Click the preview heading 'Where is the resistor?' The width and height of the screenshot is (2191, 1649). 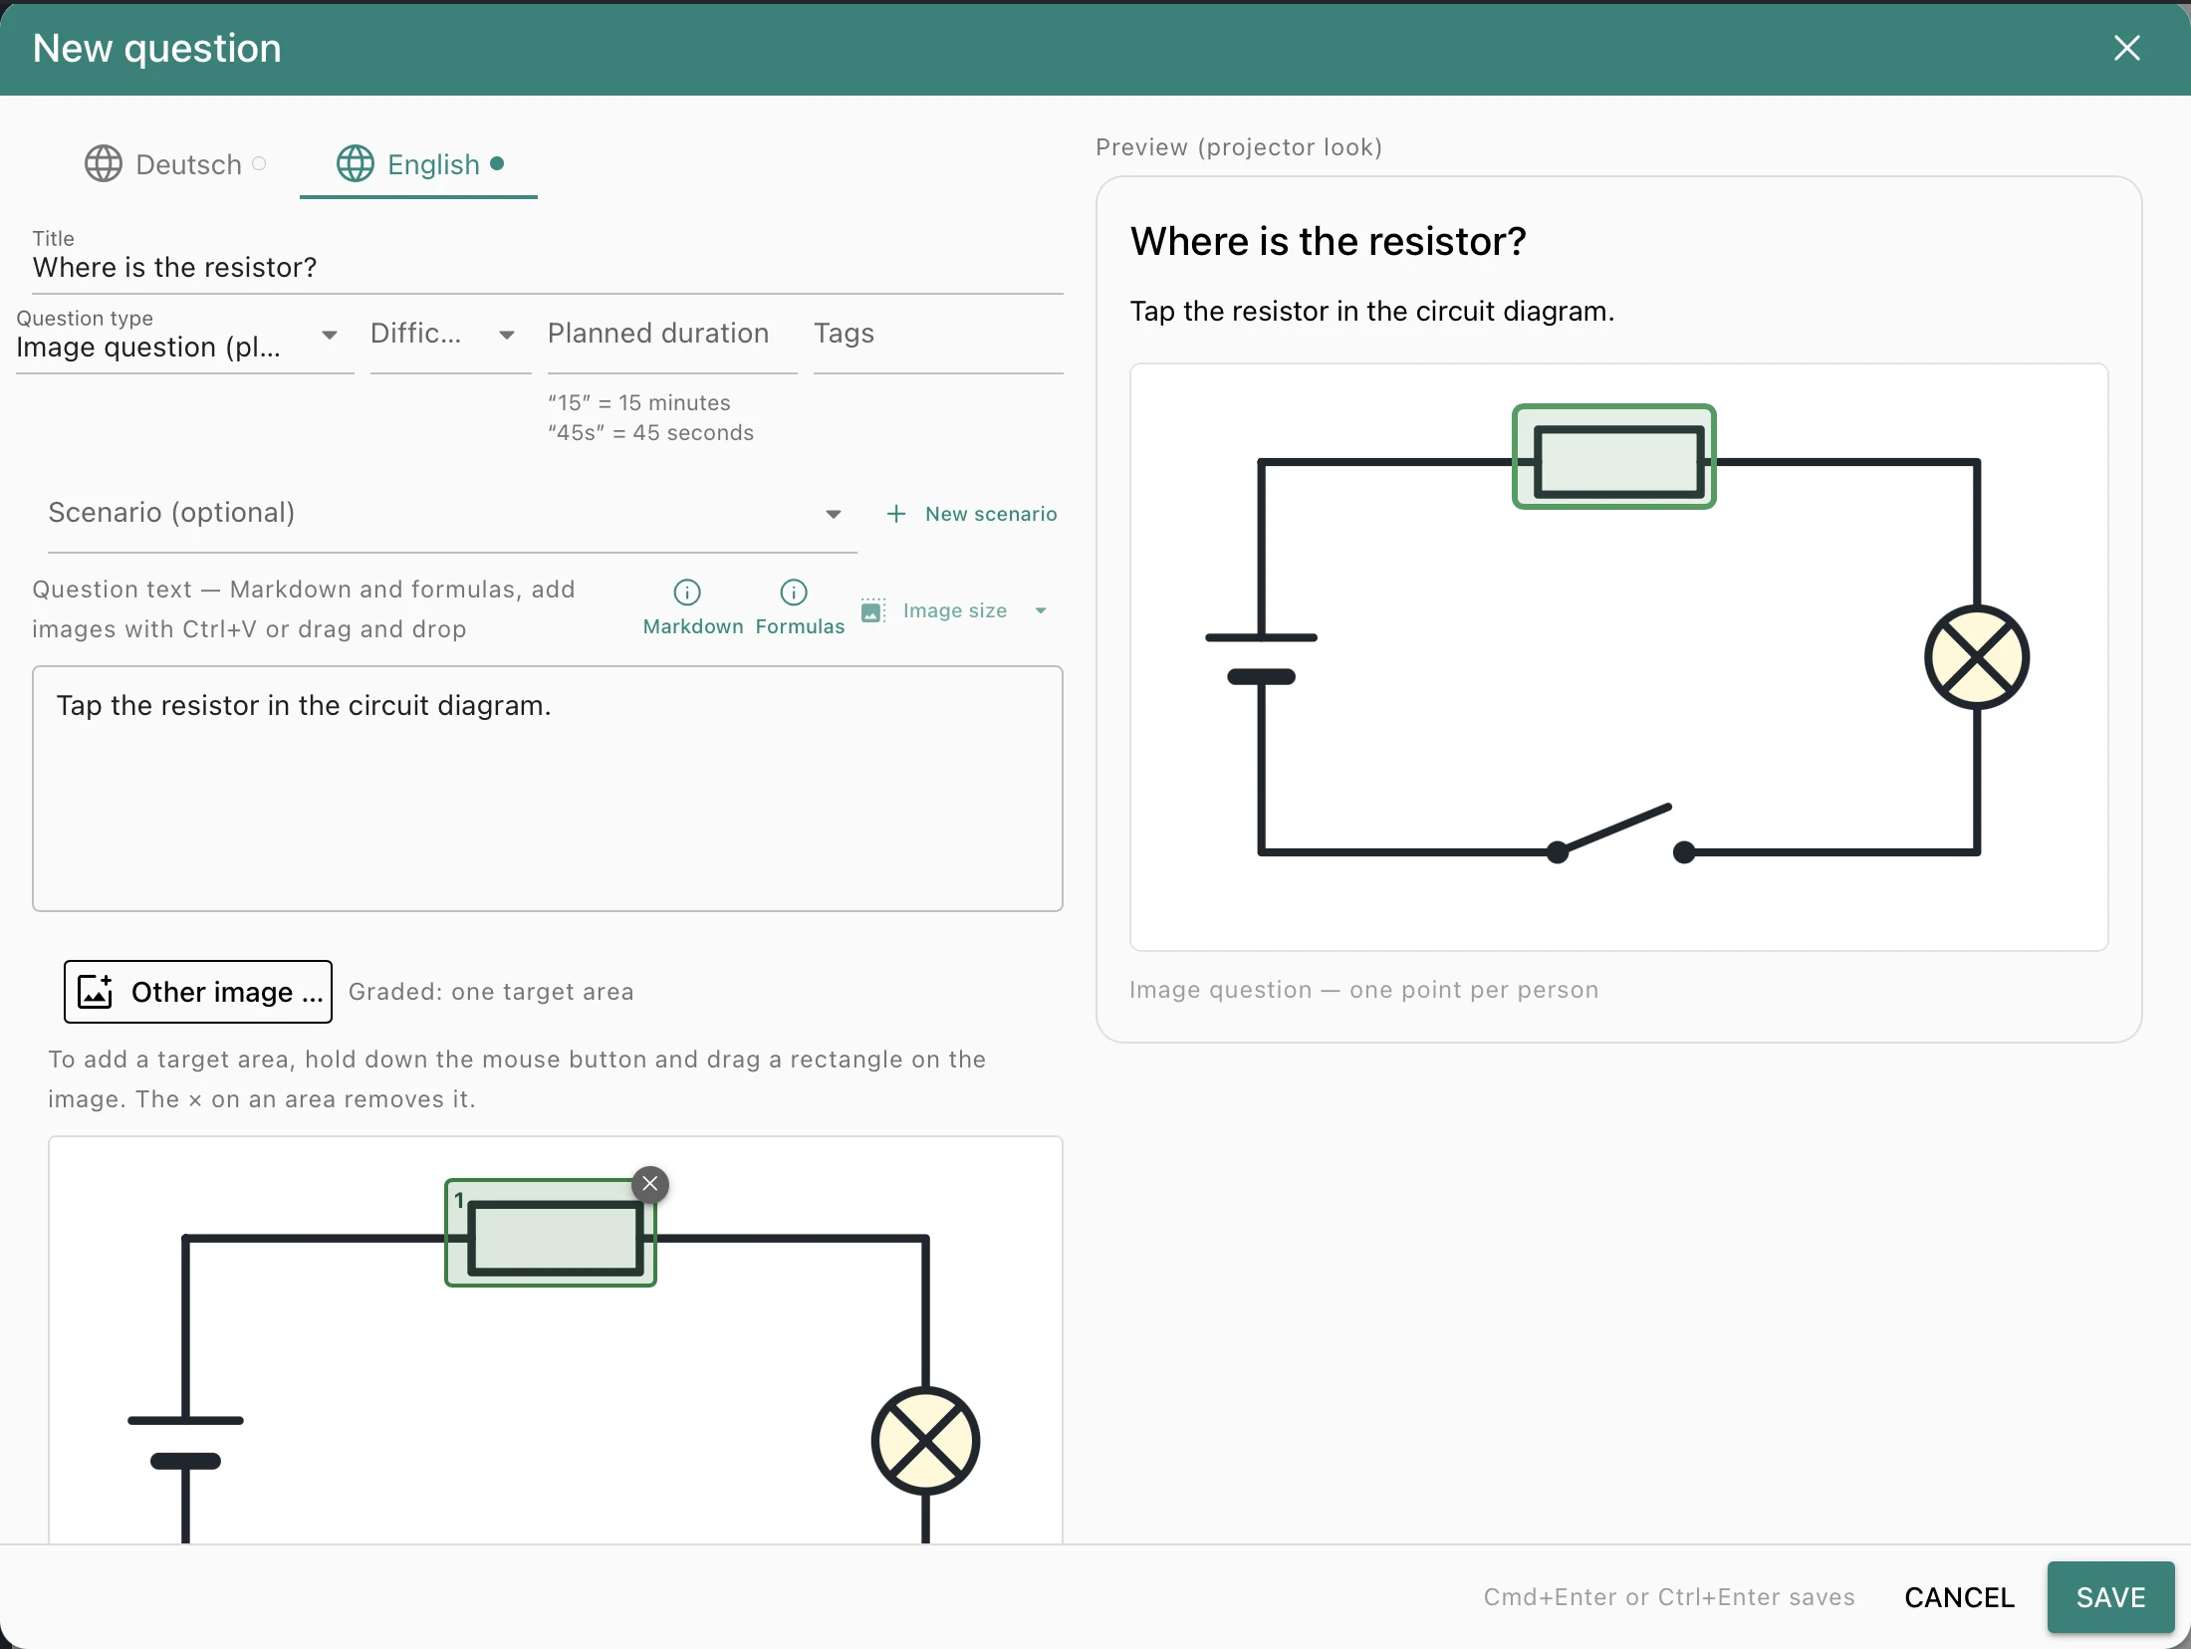tap(1328, 242)
